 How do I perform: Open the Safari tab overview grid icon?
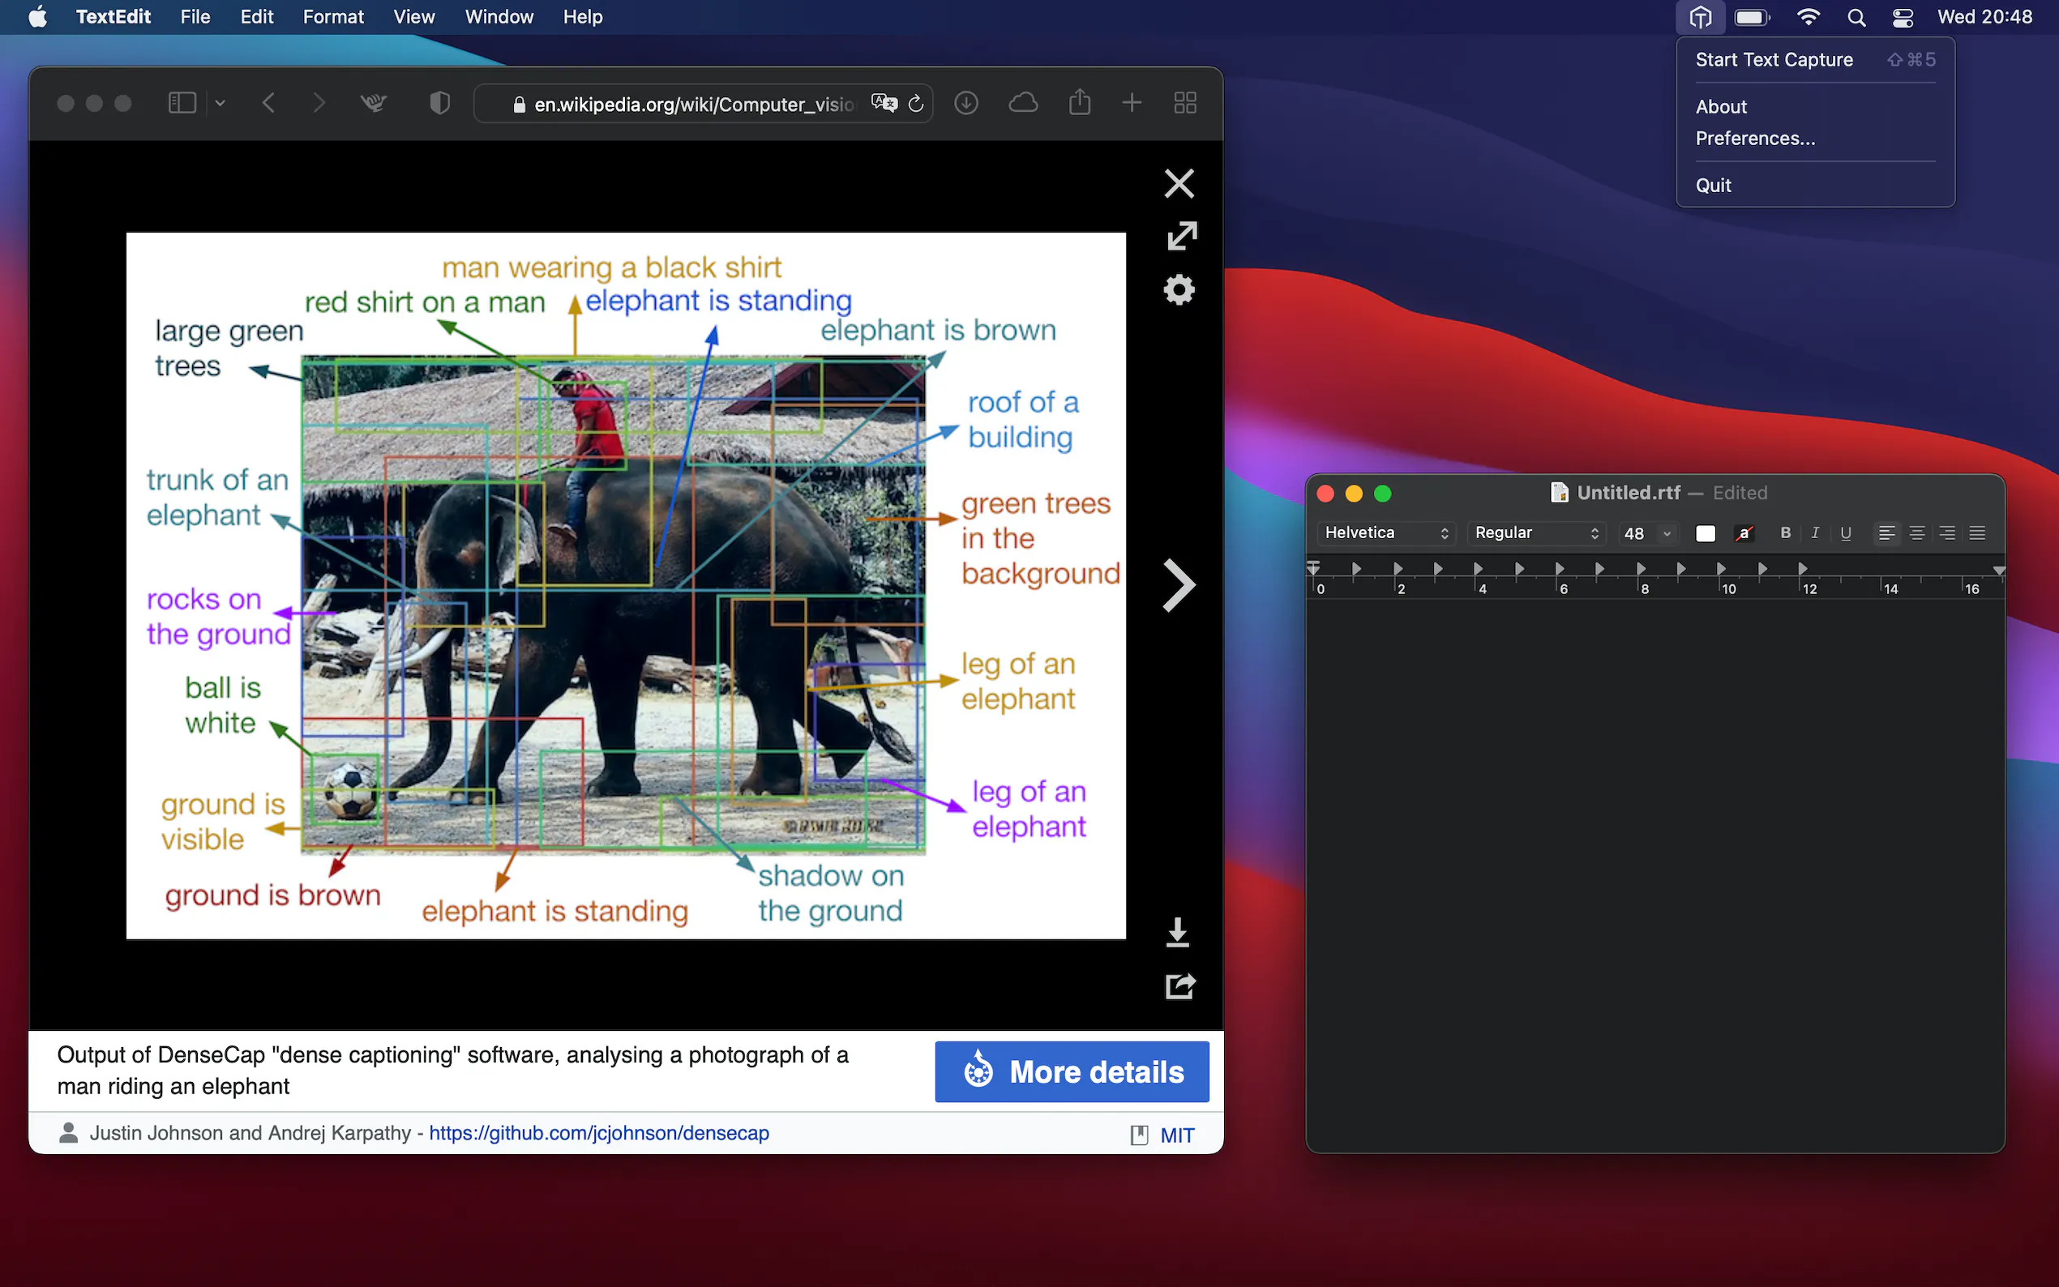point(1185,103)
